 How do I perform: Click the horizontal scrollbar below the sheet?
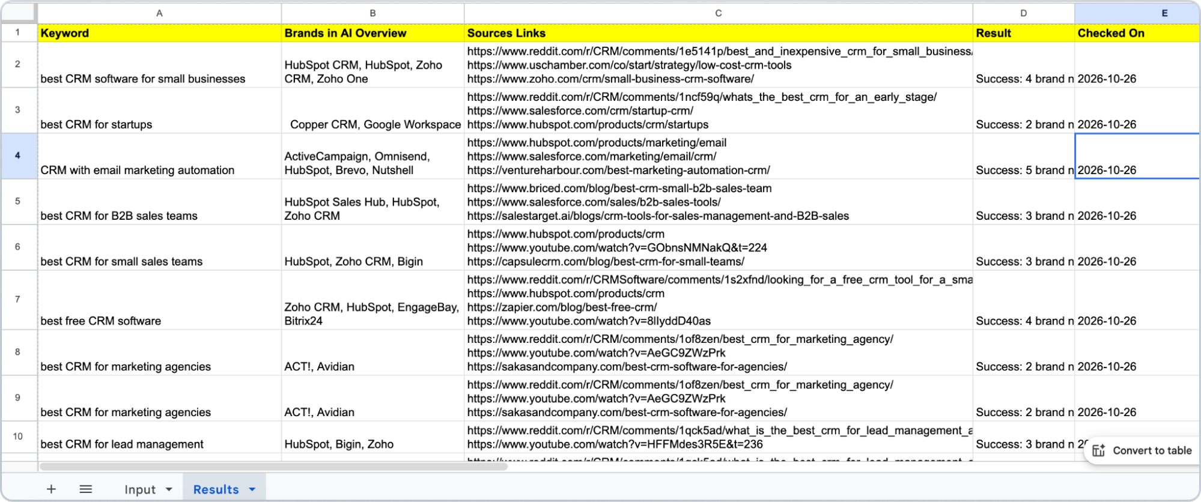(x=273, y=467)
